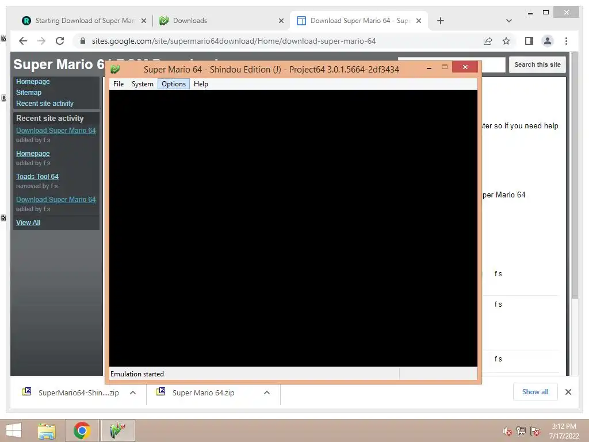589x442 pixels.
Task: Toggle Chrome side panel
Action: [x=529, y=41]
